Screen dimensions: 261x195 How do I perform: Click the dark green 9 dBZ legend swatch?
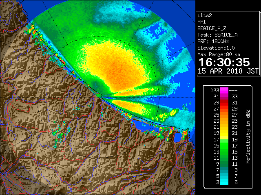(x=224, y=164)
